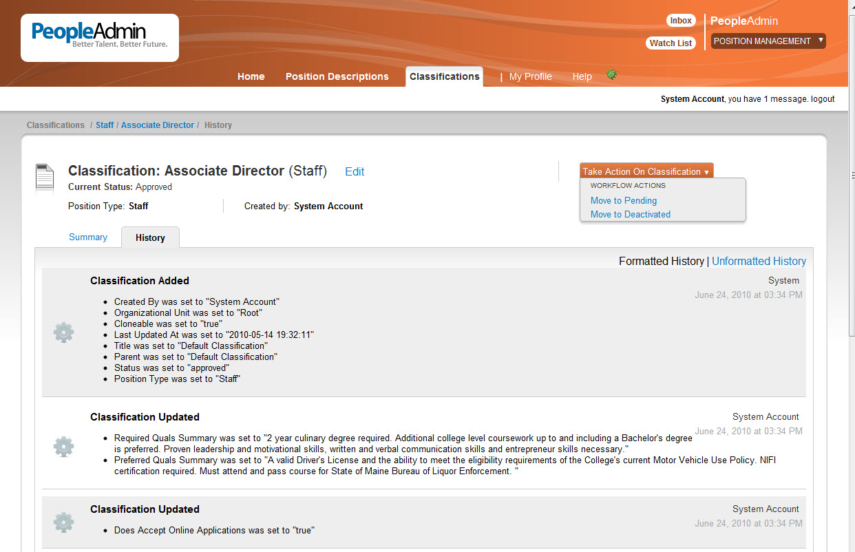This screenshot has height=552, width=855.
Task: Open the Inbox
Action: pos(680,20)
